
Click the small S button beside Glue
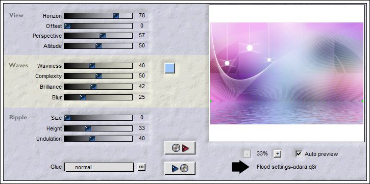(x=141, y=167)
